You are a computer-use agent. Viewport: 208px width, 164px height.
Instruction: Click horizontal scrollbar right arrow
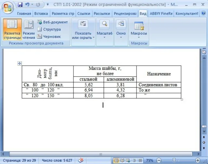[199, 154]
